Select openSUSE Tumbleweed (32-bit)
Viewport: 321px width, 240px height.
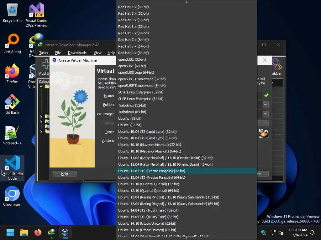(x=186, y=79)
